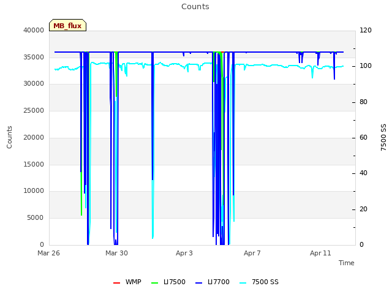
Task: Click the Mar 26 date tick
Action: coord(49,253)
